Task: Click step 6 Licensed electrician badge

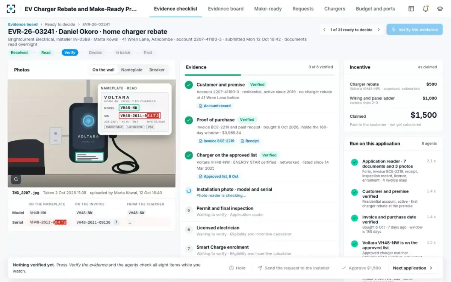Action: coord(189,230)
